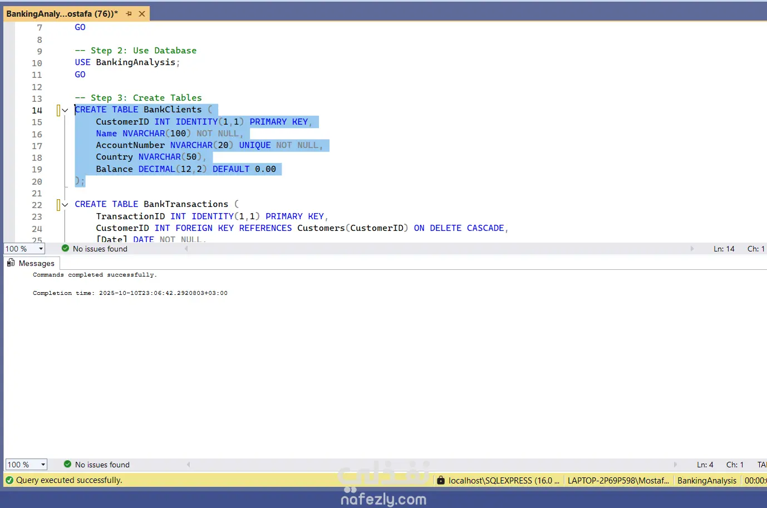This screenshot has height=508, width=767.
Task: Collapse the CREATE TABLE BankTransactions block
Action: (x=65, y=205)
